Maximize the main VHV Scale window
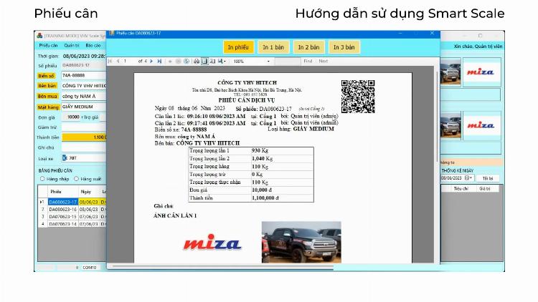 click(x=481, y=36)
